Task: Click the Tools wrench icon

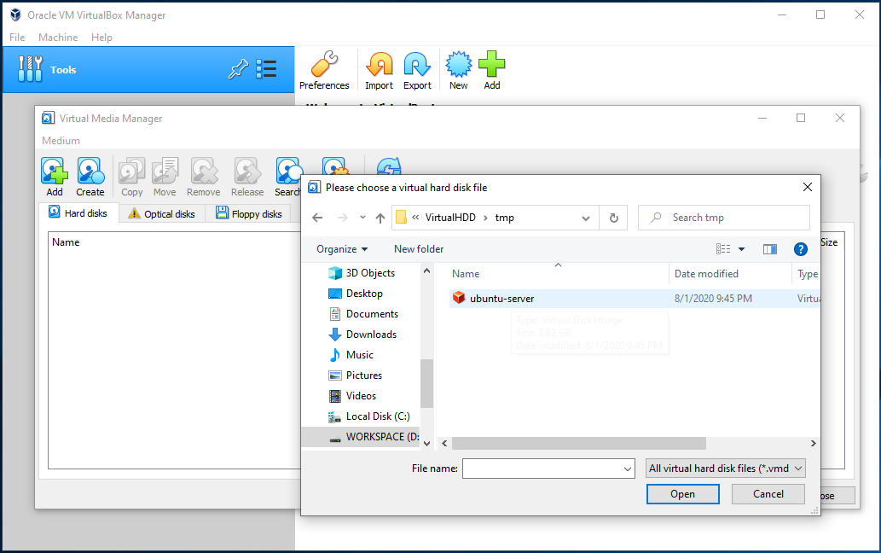Action: [x=30, y=69]
